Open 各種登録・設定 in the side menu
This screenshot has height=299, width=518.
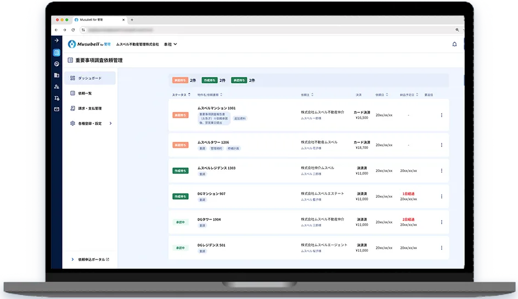click(x=90, y=123)
